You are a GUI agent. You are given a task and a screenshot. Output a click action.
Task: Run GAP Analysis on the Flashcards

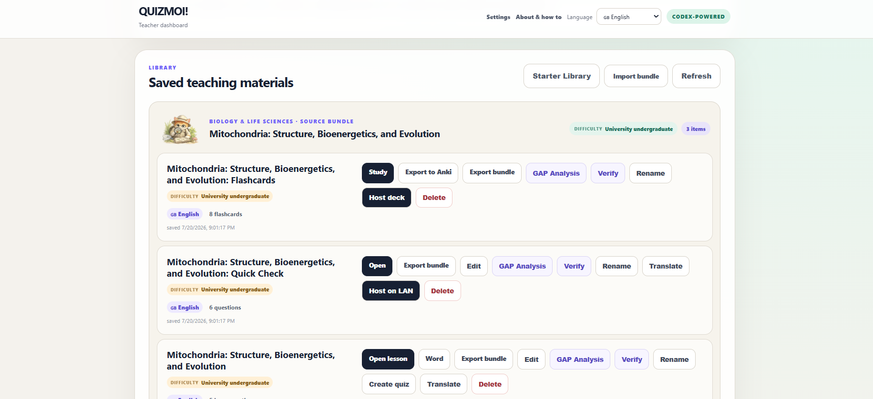[556, 173]
